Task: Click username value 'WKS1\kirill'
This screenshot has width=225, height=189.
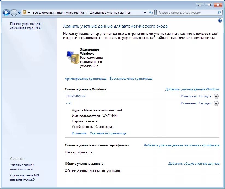Action: point(110,116)
